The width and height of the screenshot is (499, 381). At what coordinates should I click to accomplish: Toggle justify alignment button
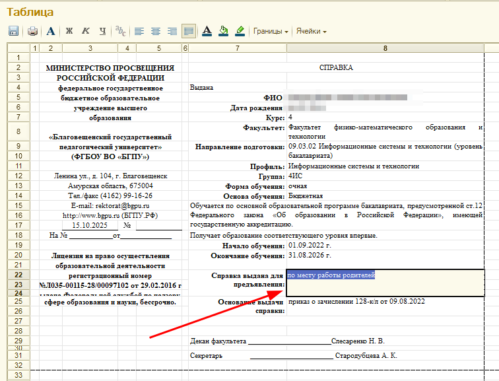(189, 31)
